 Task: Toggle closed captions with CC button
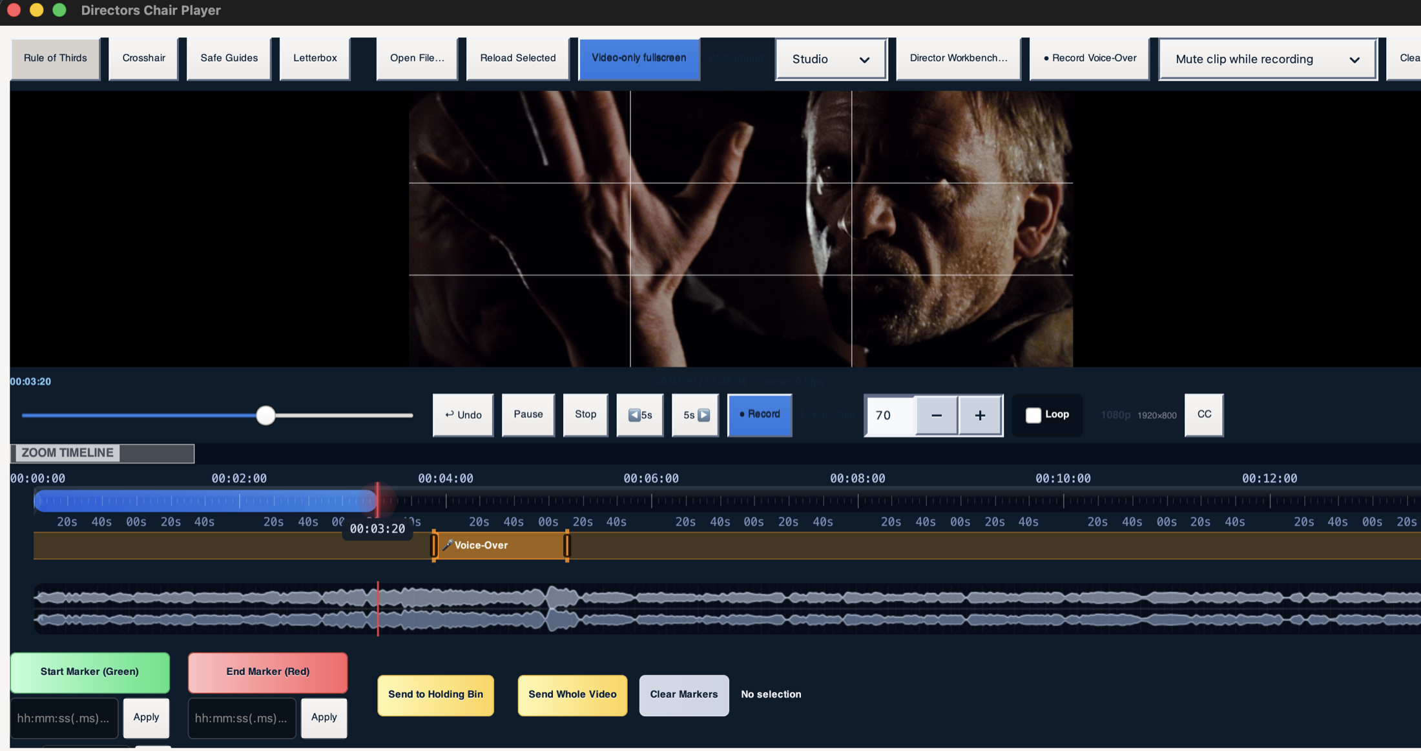point(1204,415)
